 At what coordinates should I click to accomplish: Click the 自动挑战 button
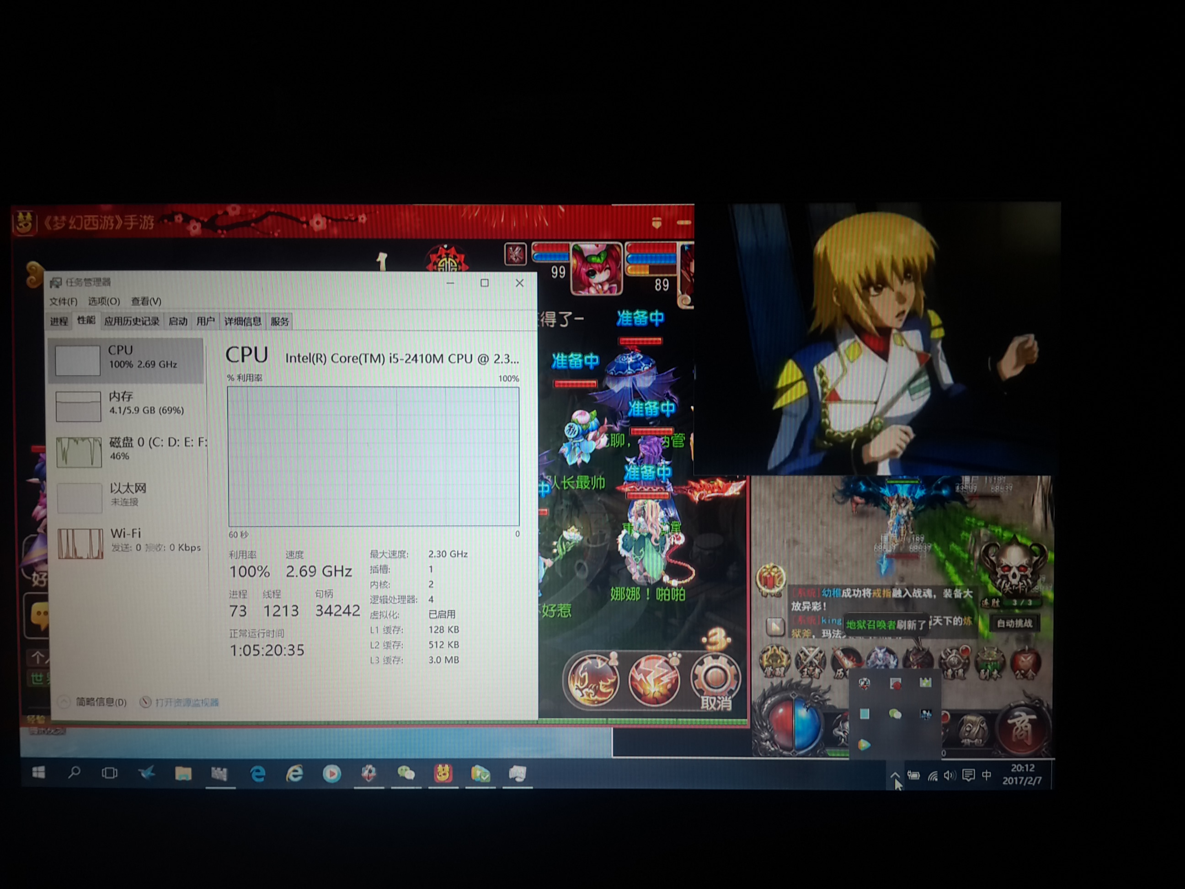pyautogui.click(x=1014, y=623)
